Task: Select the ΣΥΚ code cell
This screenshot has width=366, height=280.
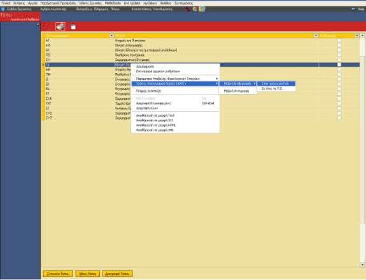Action: tap(48, 98)
